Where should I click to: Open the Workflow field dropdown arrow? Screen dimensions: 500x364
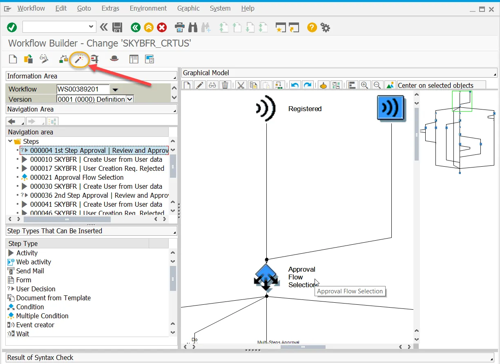(x=115, y=89)
